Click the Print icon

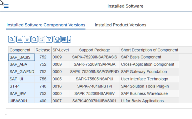tap(57, 39)
